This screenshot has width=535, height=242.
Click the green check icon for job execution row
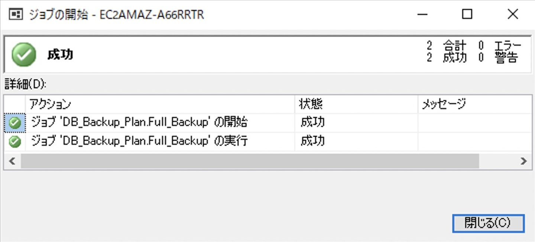(x=15, y=142)
